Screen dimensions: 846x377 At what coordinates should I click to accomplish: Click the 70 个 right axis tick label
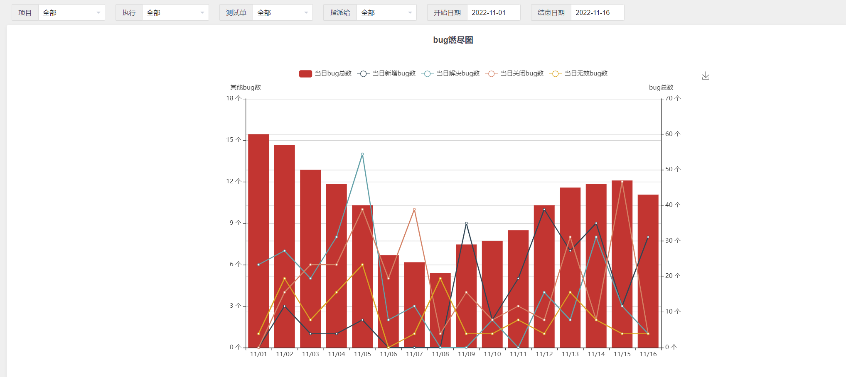[x=673, y=98]
